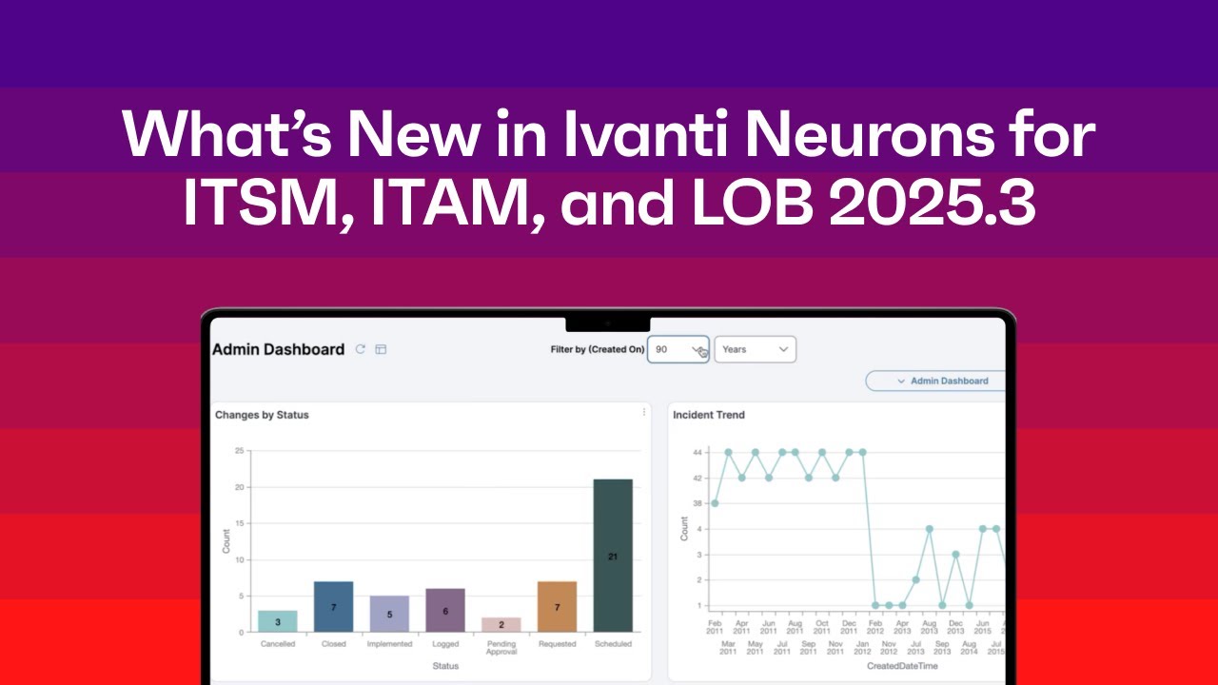Click the Aug 2013 data point at 4
1218x685 pixels.
tap(929, 529)
